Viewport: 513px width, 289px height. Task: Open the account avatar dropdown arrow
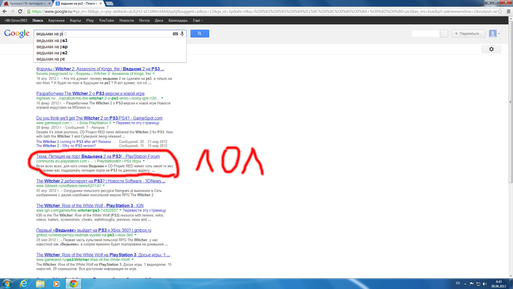(x=499, y=34)
